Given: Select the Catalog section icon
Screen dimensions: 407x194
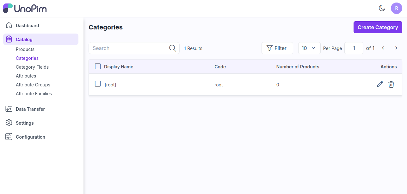Looking at the screenshot, I should tap(9, 39).
